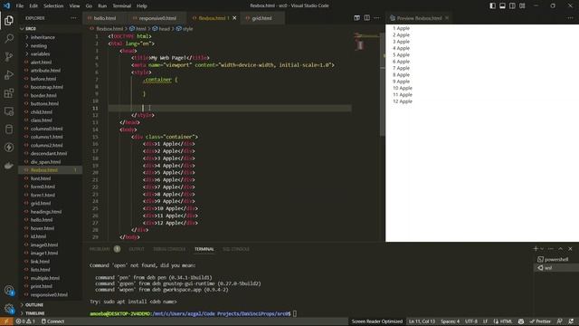Click the notifications bell in status bar
579x326 pixels.
(x=571, y=321)
